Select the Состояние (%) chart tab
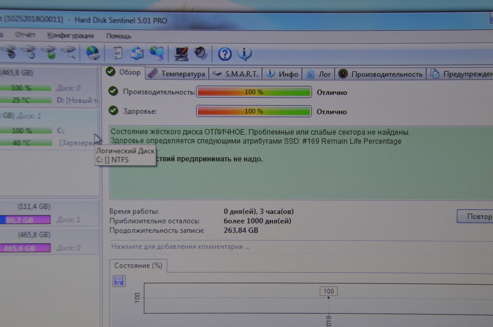The height and width of the screenshot is (327, 493). pos(138,266)
